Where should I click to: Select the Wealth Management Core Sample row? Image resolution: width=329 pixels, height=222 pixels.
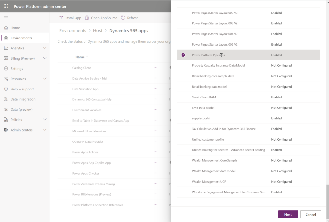248,160
